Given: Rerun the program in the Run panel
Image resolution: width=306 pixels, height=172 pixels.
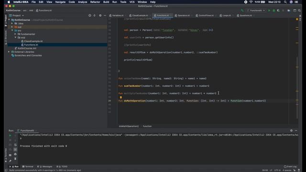Looking at the screenshot, I should [10, 135].
